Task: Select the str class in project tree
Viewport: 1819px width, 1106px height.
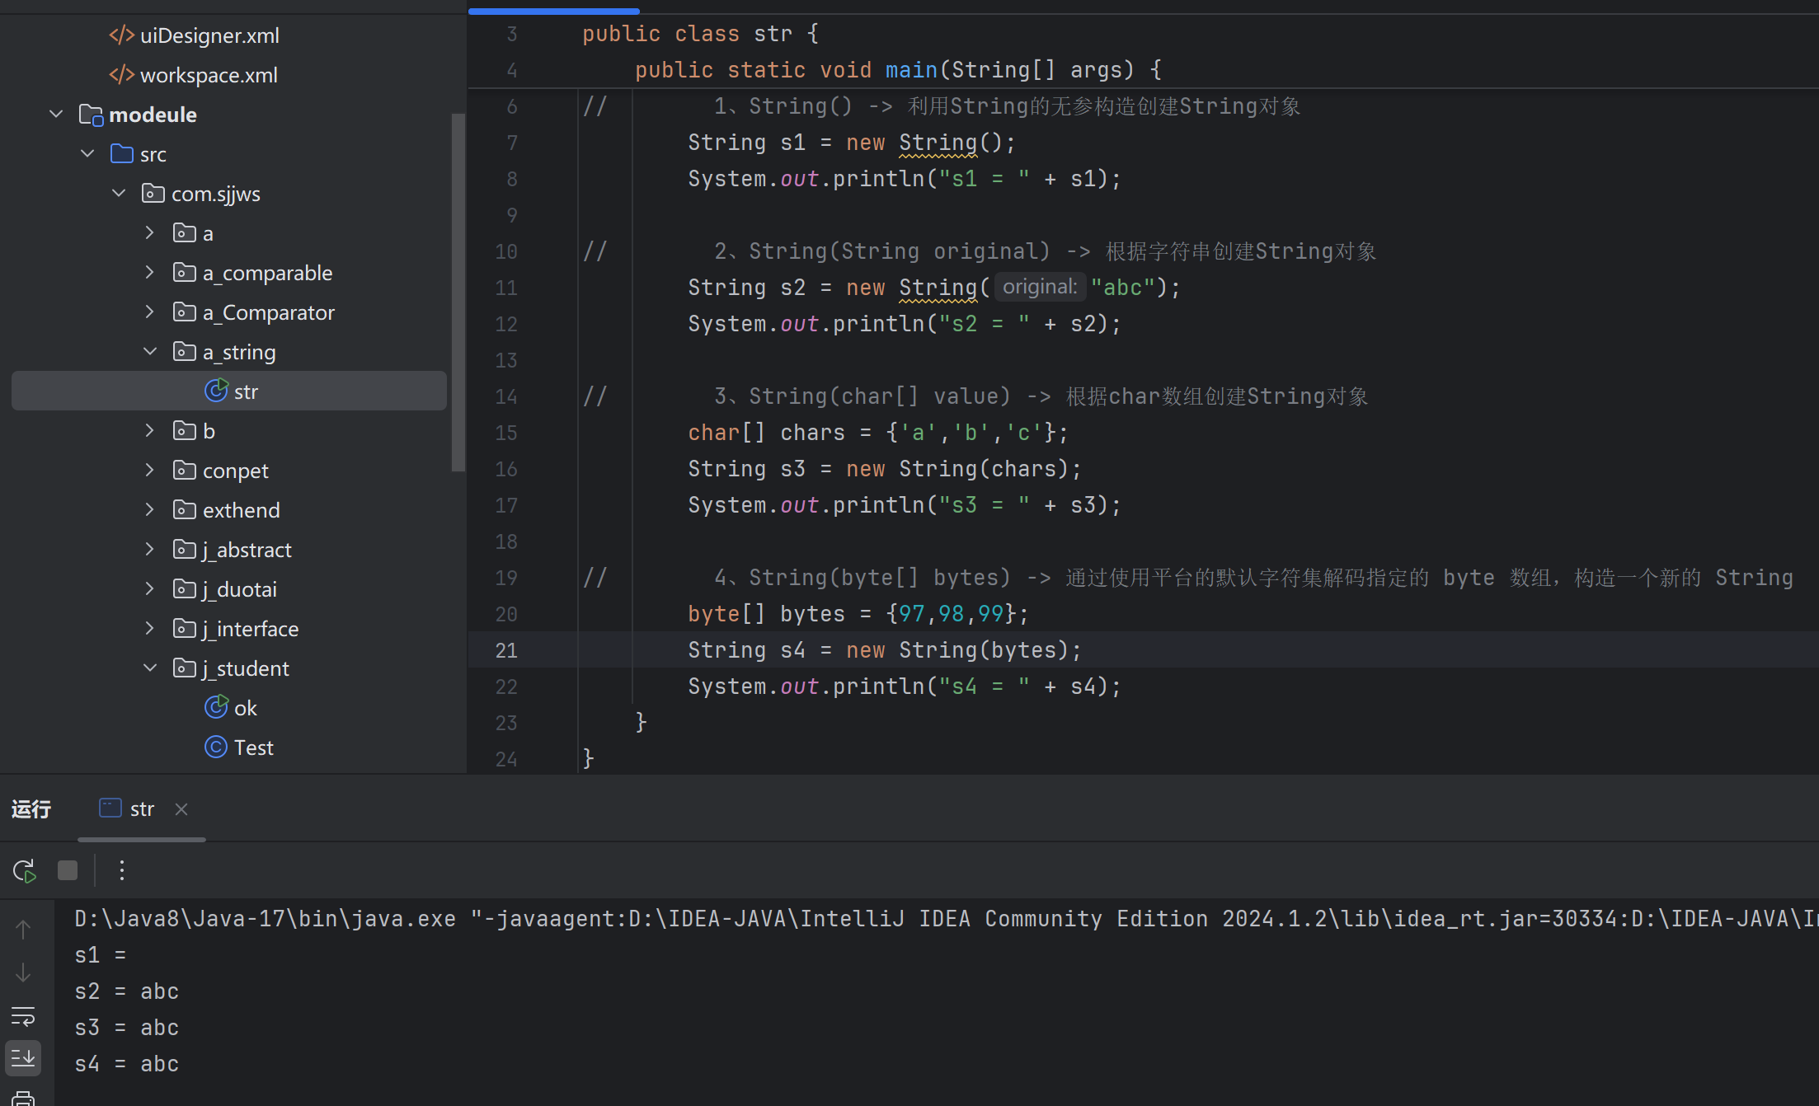Action: coord(246,391)
